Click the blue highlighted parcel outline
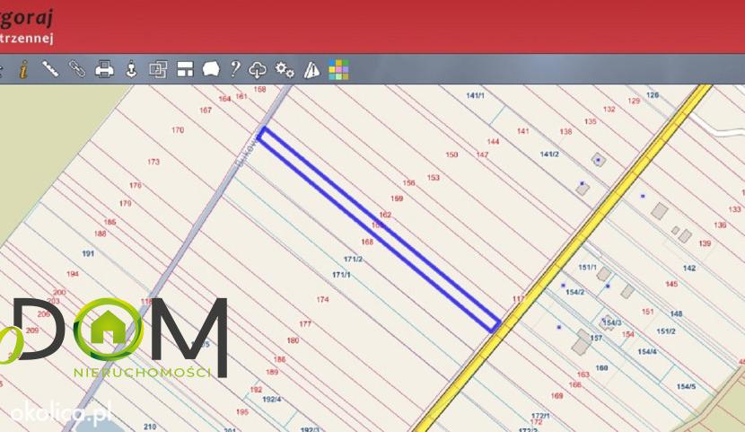This screenshot has width=745, height=432. (379, 230)
